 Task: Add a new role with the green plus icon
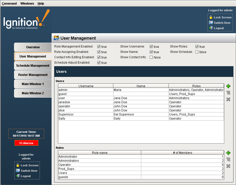(228, 153)
